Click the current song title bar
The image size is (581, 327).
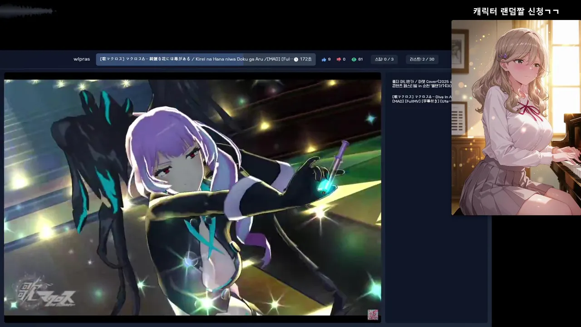pyautogui.click(x=206, y=59)
